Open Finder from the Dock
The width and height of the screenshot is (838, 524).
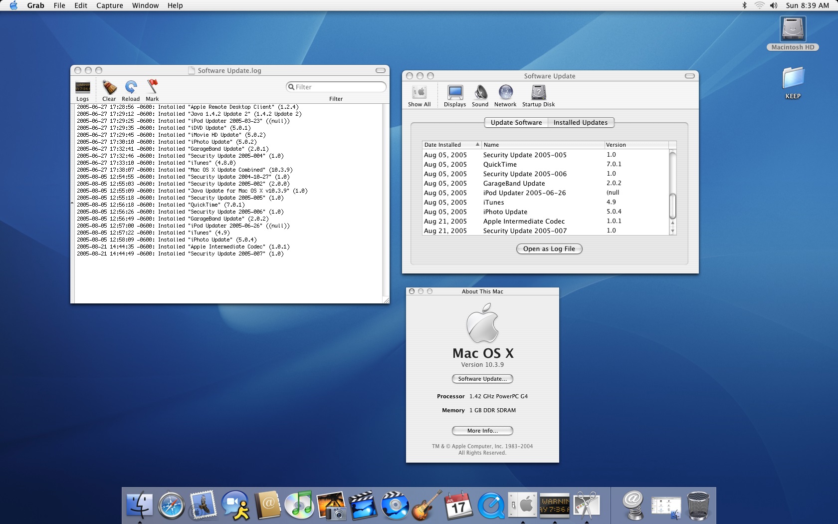pyautogui.click(x=140, y=505)
